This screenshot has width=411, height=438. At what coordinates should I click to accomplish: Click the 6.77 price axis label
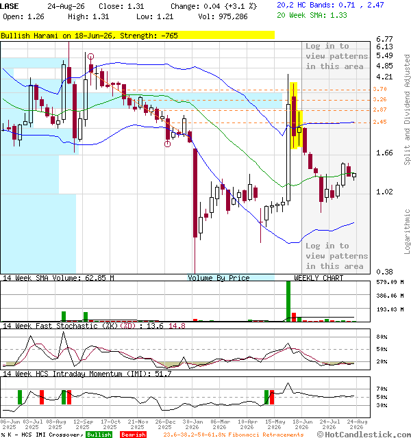[x=384, y=39]
